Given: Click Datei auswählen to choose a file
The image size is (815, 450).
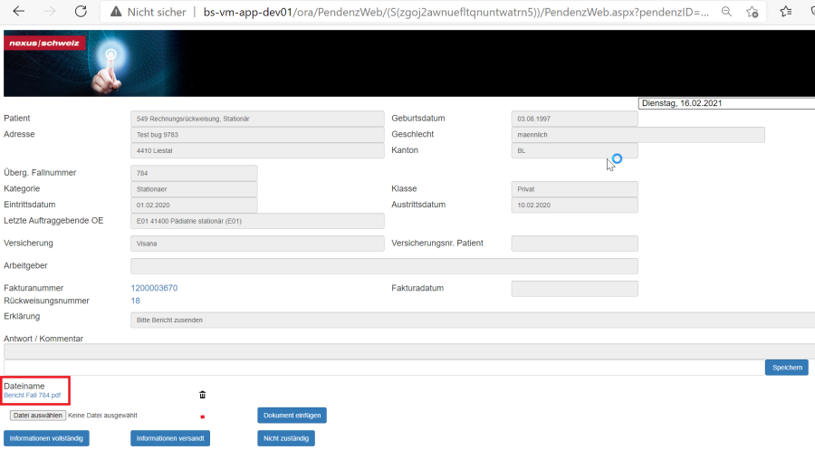Looking at the screenshot, I should coord(38,416).
